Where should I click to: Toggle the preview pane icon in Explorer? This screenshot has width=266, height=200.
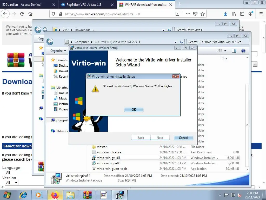234,51
